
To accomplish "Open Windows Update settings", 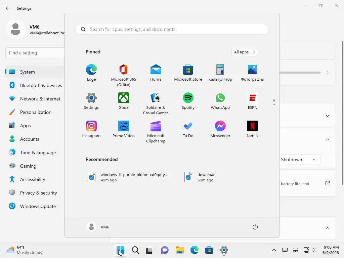I will (x=35, y=206).
